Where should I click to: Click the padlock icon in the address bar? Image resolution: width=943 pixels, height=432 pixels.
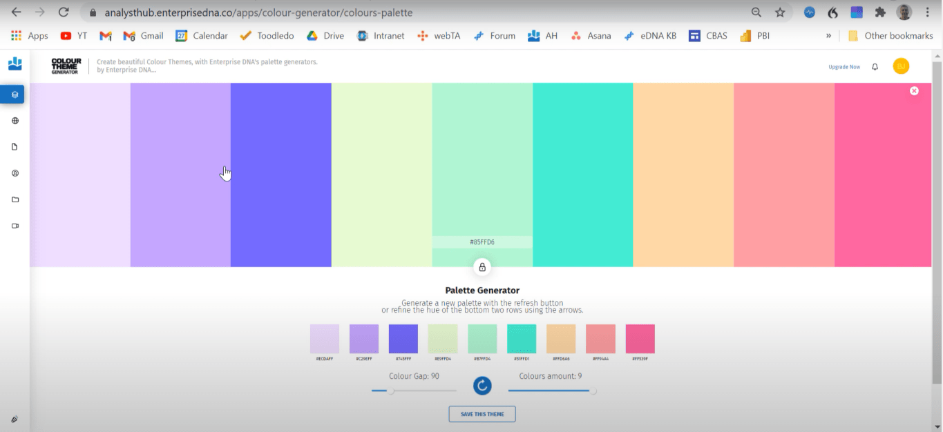(93, 12)
